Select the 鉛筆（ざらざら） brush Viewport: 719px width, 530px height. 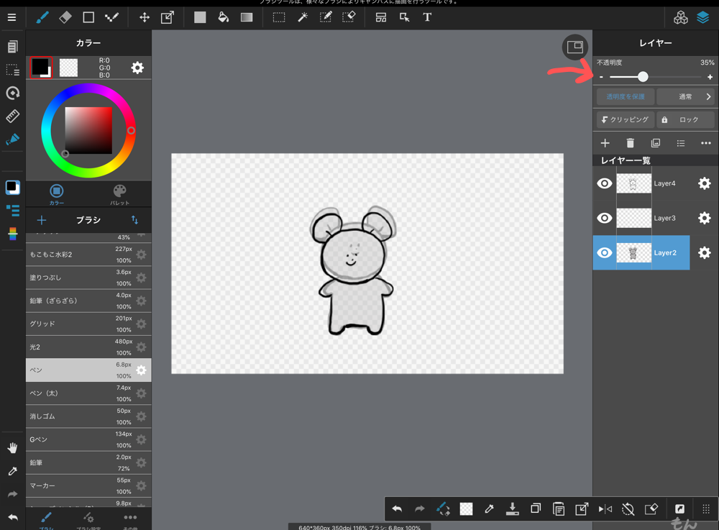88,301
